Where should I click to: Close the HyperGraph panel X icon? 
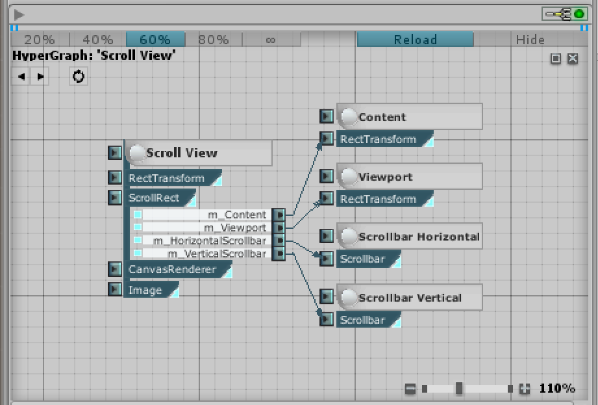click(573, 59)
